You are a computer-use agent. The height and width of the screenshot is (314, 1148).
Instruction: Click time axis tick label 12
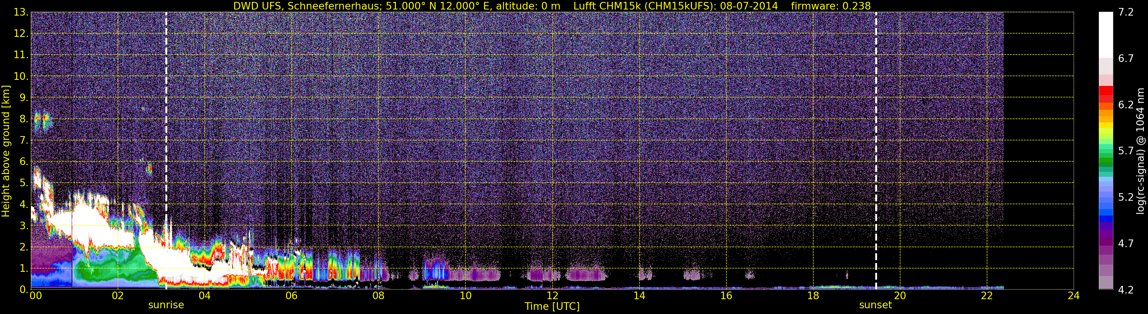click(x=552, y=296)
